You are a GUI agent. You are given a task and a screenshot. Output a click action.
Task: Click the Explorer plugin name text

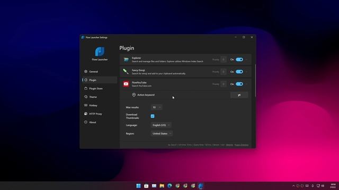pyautogui.click(x=136, y=58)
